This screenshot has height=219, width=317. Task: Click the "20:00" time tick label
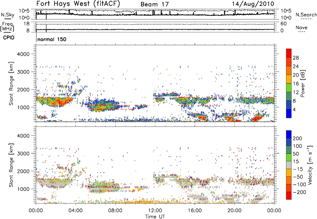pyautogui.click(x=235, y=211)
